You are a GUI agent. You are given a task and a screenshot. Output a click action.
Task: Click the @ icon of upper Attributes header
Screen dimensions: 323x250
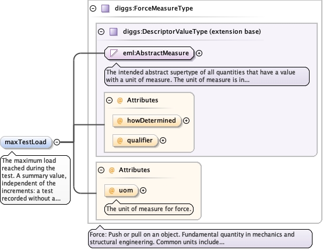tap(120, 100)
